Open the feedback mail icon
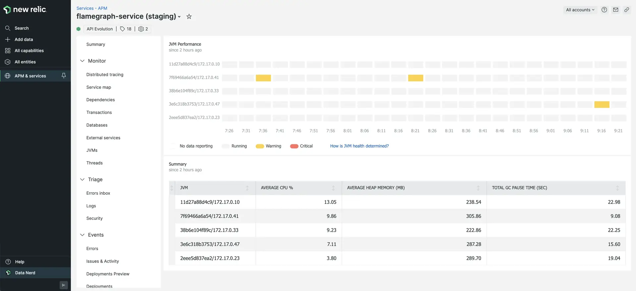The height and width of the screenshot is (291, 636). [615, 10]
